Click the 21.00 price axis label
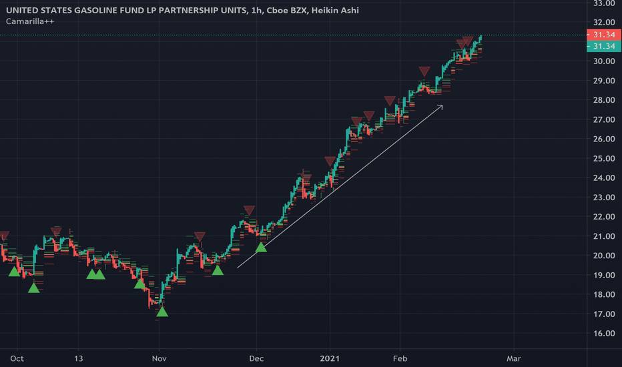 [x=604, y=236]
